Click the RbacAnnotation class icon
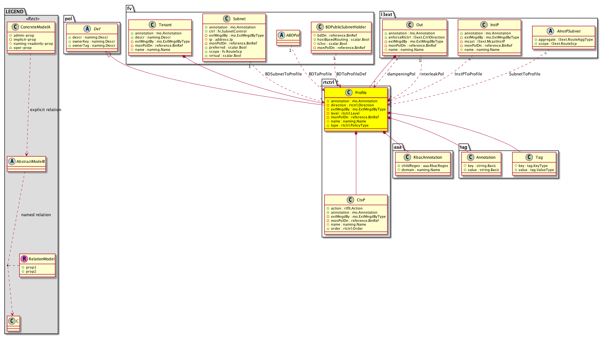 tap(407, 157)
